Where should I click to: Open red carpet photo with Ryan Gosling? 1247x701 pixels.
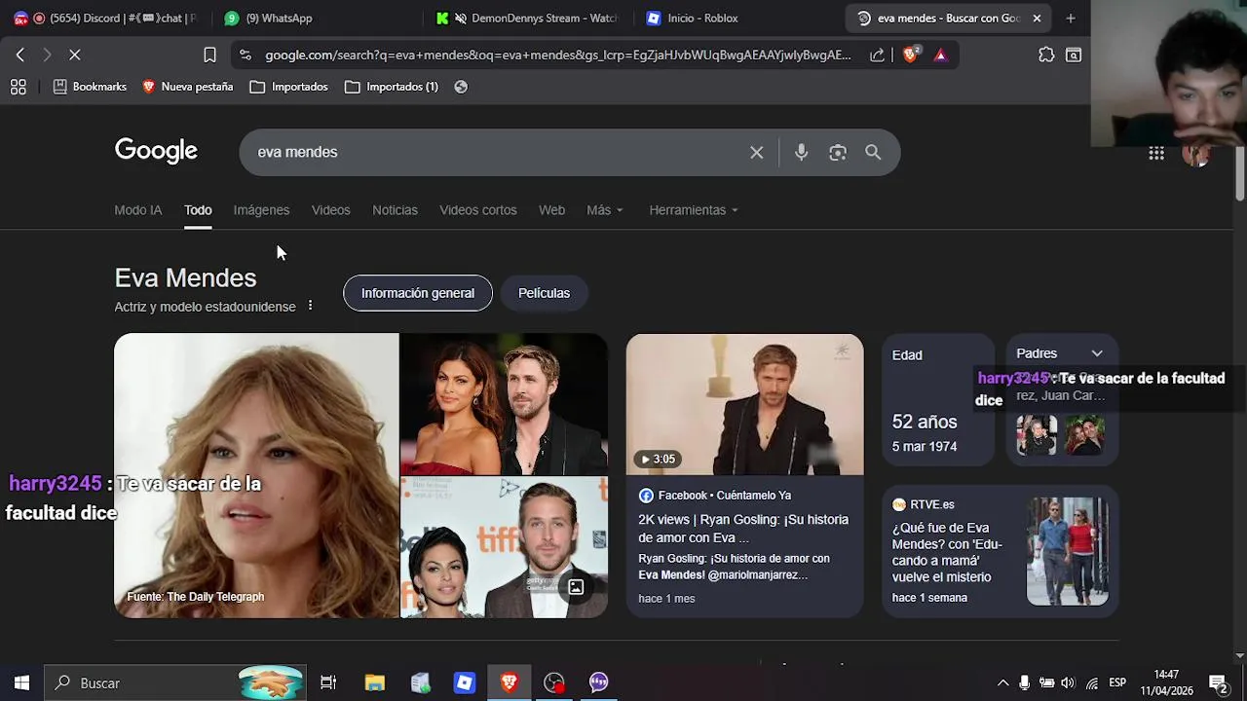(x=504, y=403)
